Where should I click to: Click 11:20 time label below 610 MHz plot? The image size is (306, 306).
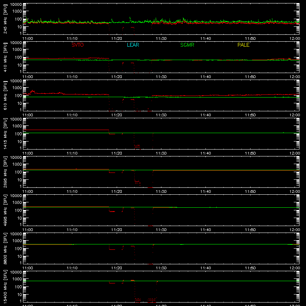click(x=117, y=115)
